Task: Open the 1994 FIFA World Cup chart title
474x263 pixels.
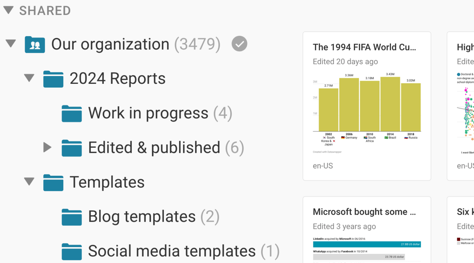Action: (364, 47)
